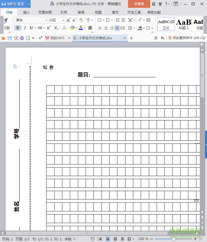Expand highlight color dropdown arrow
The width and height of the screenshot is (207, 242).
77,28
